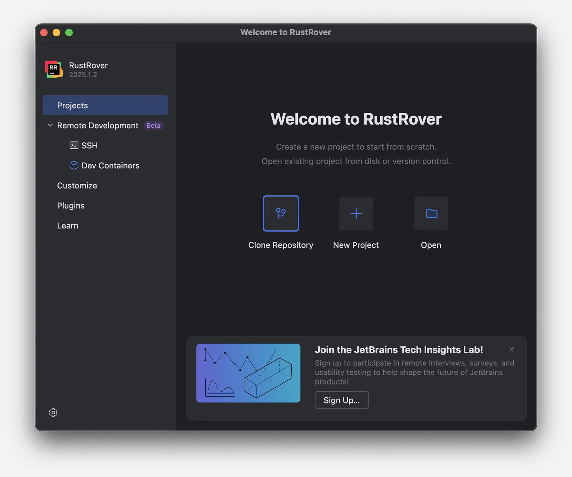Click the Join the JetBrains Tech Insights Lab title
The height and width of the screenshot is (477, 572).
coord(399,350)
